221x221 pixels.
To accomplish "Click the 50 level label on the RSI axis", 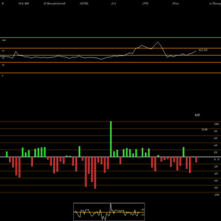I will [3, 58].
